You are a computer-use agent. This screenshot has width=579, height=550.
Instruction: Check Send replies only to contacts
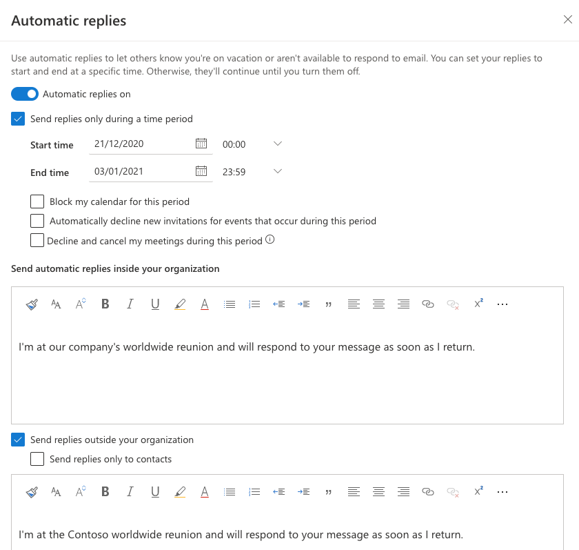[x=38, y=458]
